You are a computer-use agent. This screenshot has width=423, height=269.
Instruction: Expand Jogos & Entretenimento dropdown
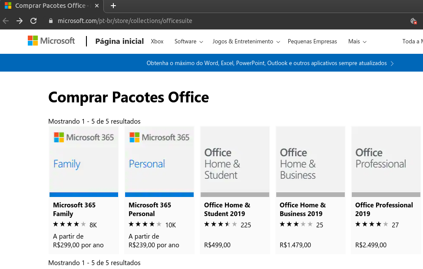[246, 42]
